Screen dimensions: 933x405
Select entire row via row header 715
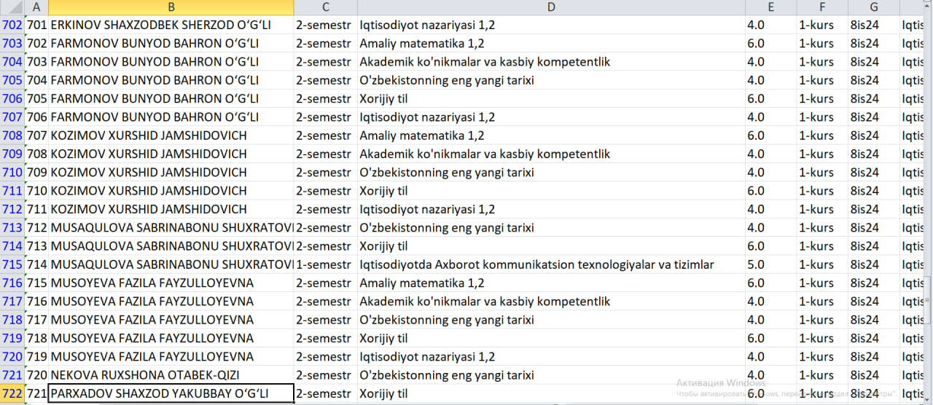click(x=12, y=264)
